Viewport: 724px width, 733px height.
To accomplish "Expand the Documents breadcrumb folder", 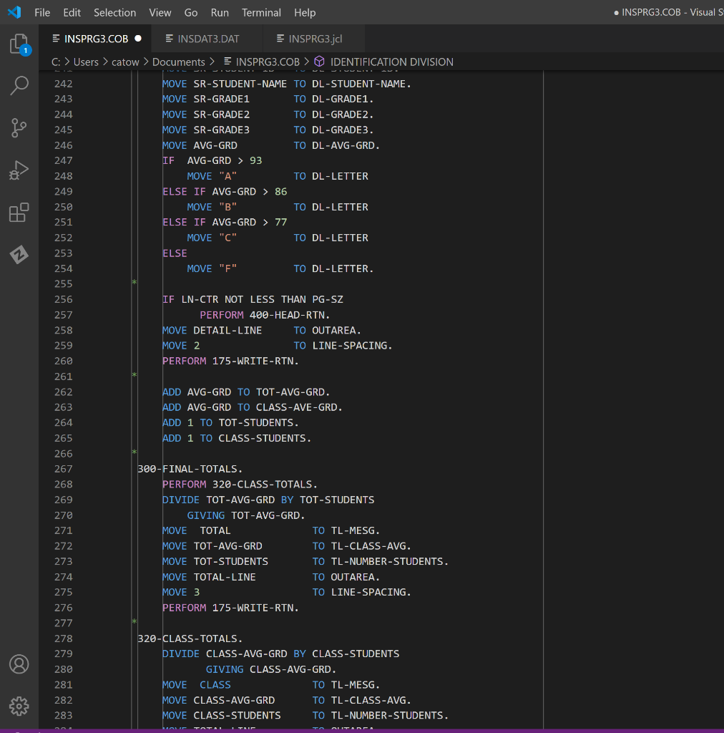I will tap(178, 62).
